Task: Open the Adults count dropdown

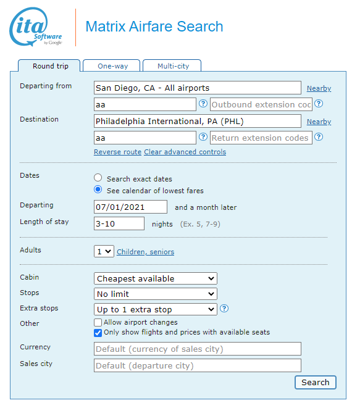Action: 104,252
